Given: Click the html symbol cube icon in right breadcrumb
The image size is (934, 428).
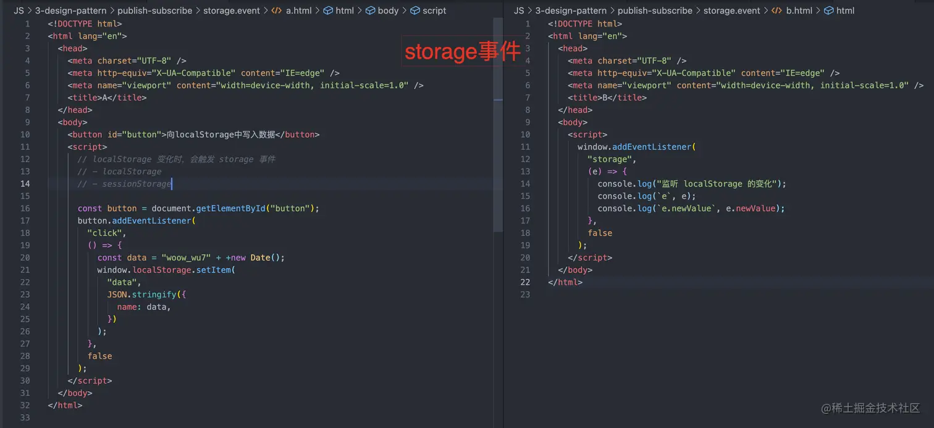Looking at the screenshot, I should [x=829, y=10].
